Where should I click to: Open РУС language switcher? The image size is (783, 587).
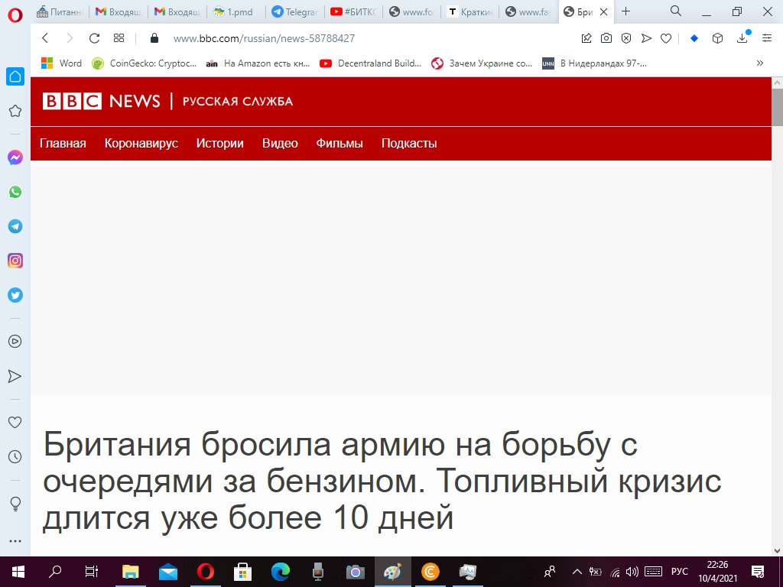(679, 572)
